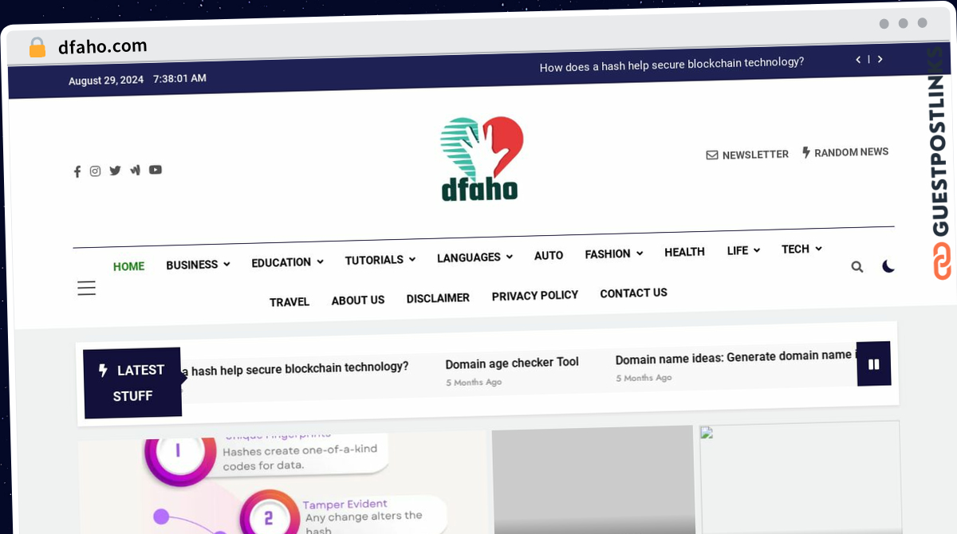
Task: Open the Facebook social icon
Action: pos(77,171)
